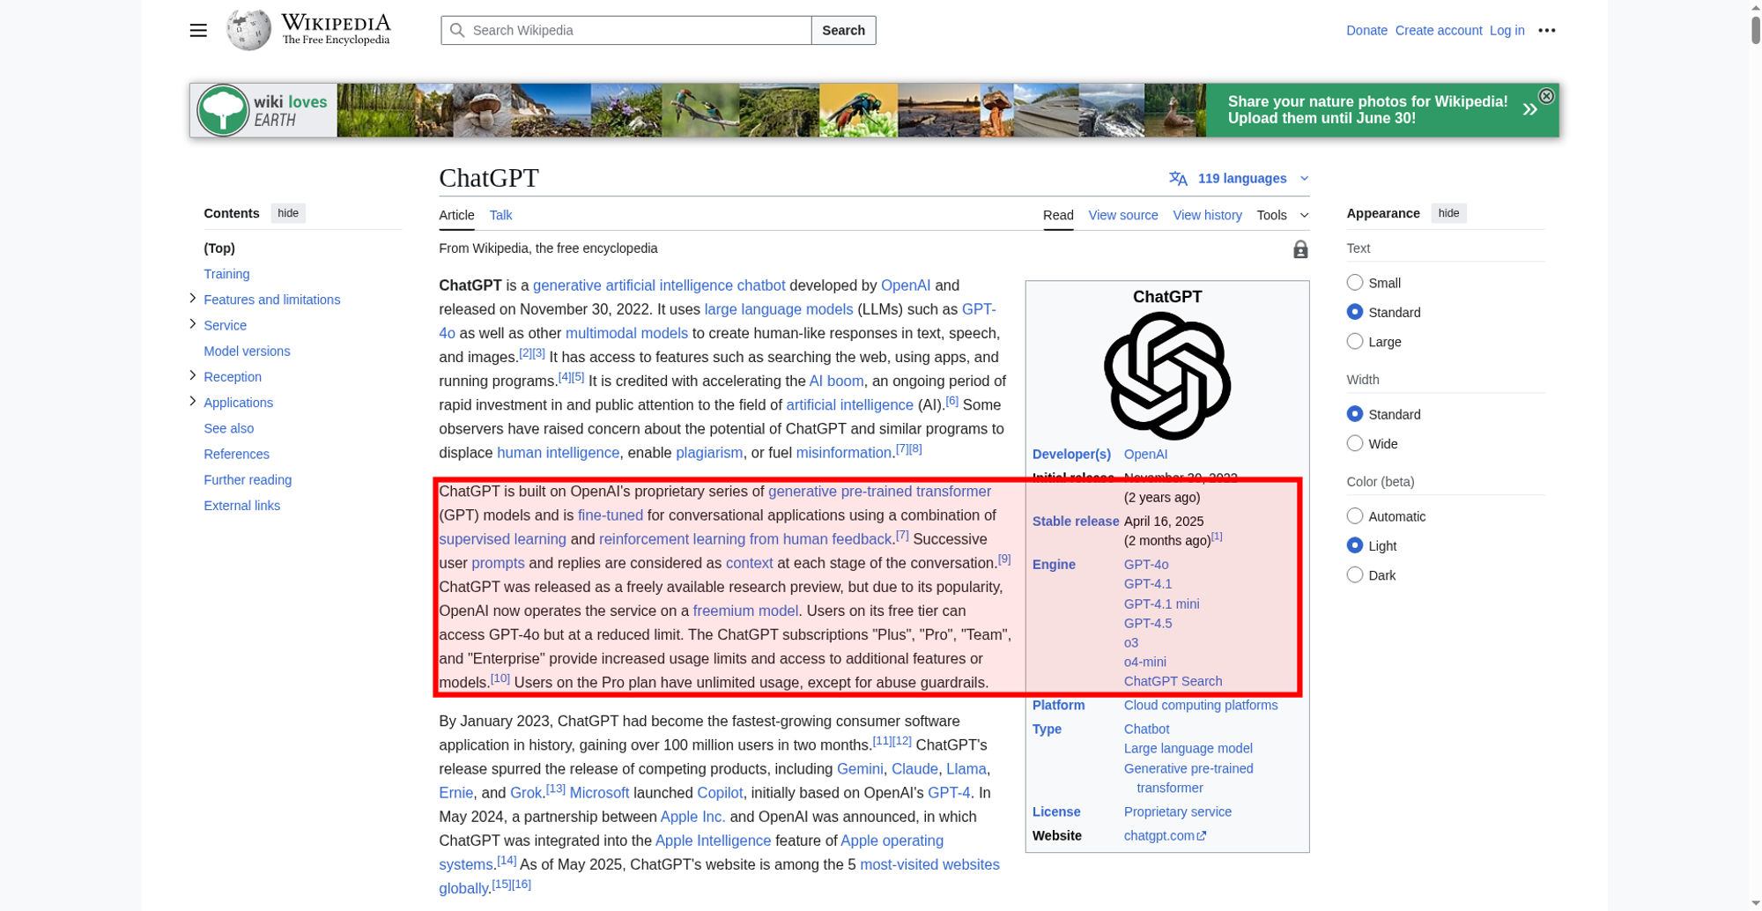This screenshot has height=911, width=1762.
Task: Go to (Top) in contents
Action: (x=219, y=248)
